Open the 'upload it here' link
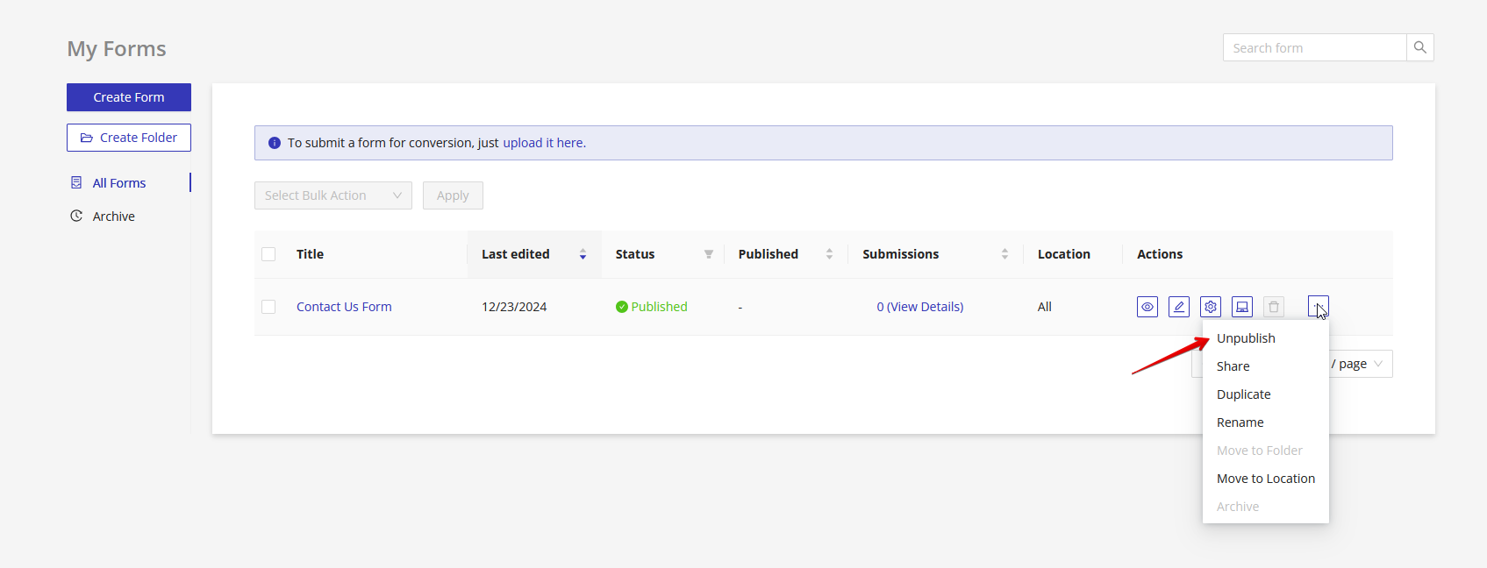The width and height of the screenshot is (1487, 568). pyautogui.click(x=543, y=143)
